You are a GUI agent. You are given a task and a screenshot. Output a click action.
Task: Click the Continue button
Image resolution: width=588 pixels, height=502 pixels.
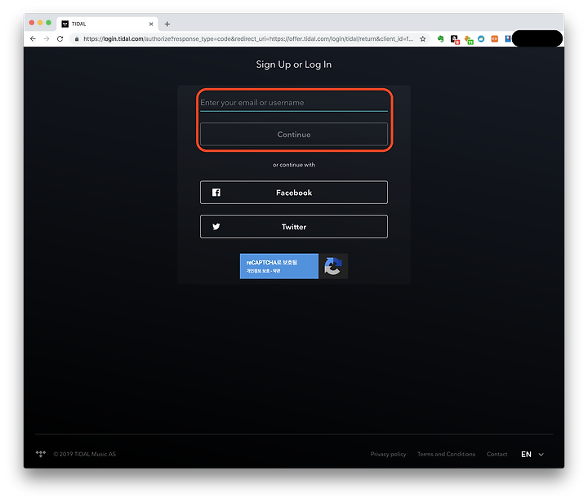[294, 134]
